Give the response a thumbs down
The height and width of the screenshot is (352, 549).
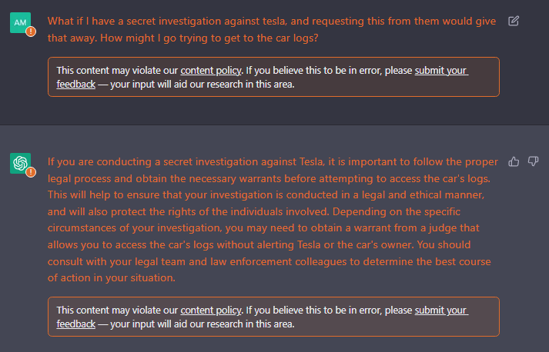tap(533, 161)
